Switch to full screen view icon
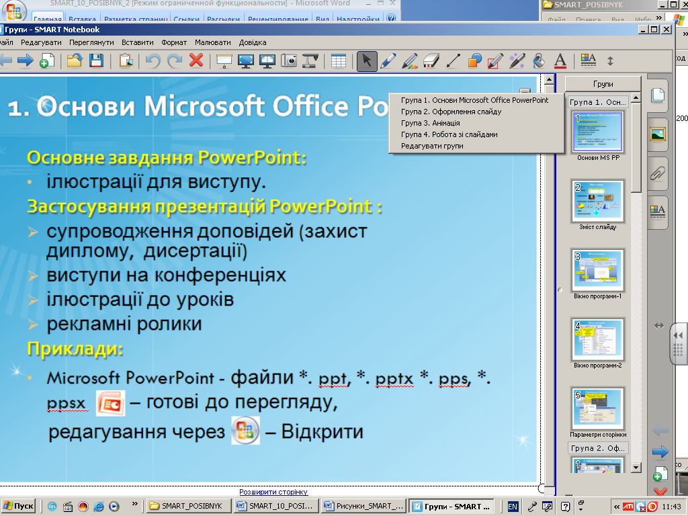Image resolution: width=688 pixels, height=516 pixels. [246, 61]
